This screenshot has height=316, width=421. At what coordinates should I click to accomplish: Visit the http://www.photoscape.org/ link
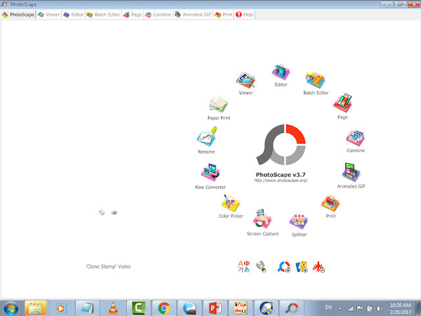coord(281,180)
